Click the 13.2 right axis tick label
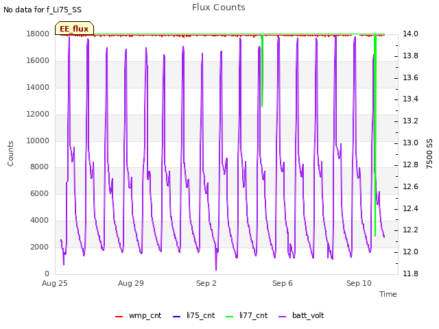This screenshot has width=439, height=329. coord(410,121)
